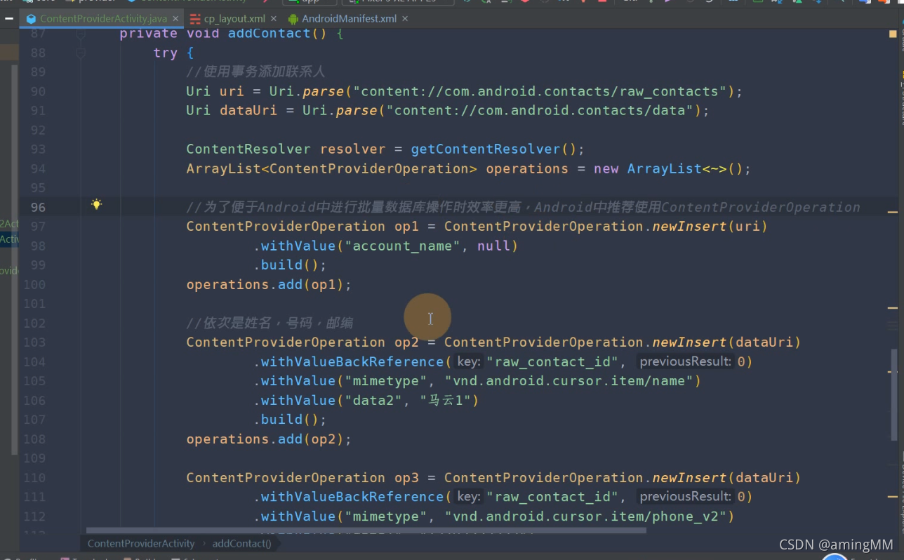The image size is (904, 560).
Task: Click ContentProviderActivity in the breadcrumb bar
Action: click(x=141, y=543)
